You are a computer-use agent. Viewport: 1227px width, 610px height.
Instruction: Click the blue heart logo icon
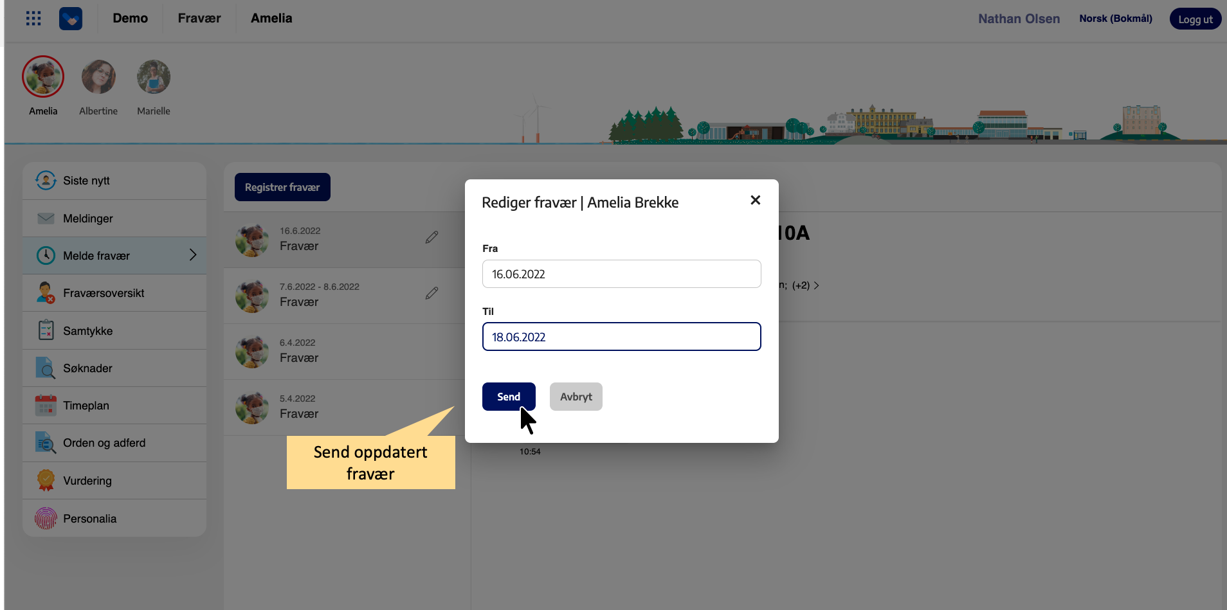pyautogui.click(x=71, y=19)
